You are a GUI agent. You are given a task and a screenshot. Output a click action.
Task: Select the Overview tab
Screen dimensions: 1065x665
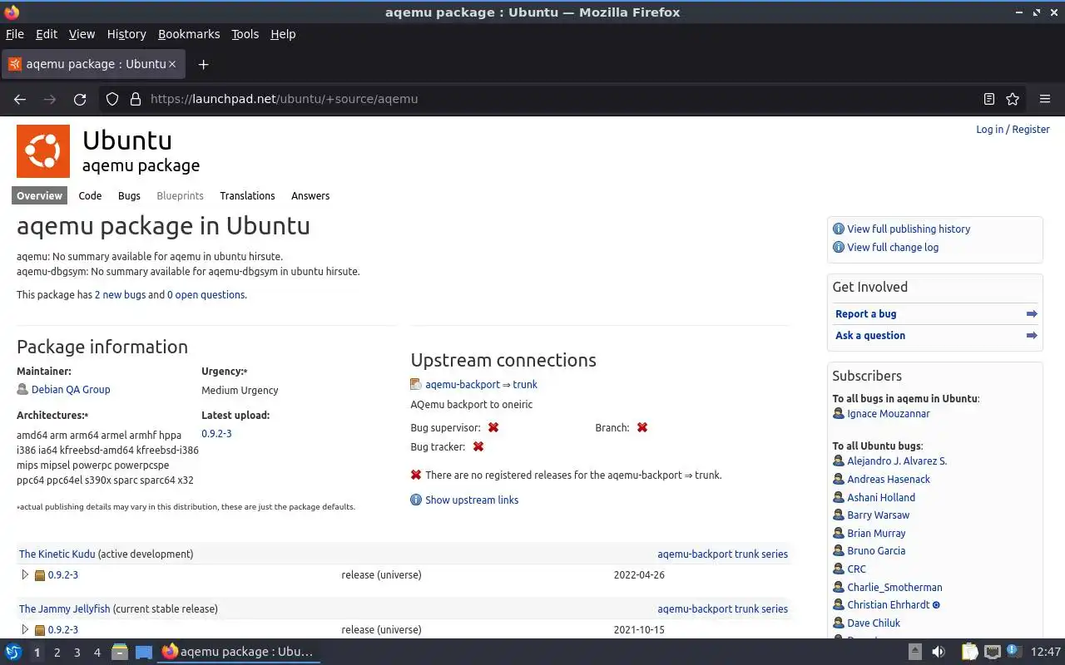(39, 195)
